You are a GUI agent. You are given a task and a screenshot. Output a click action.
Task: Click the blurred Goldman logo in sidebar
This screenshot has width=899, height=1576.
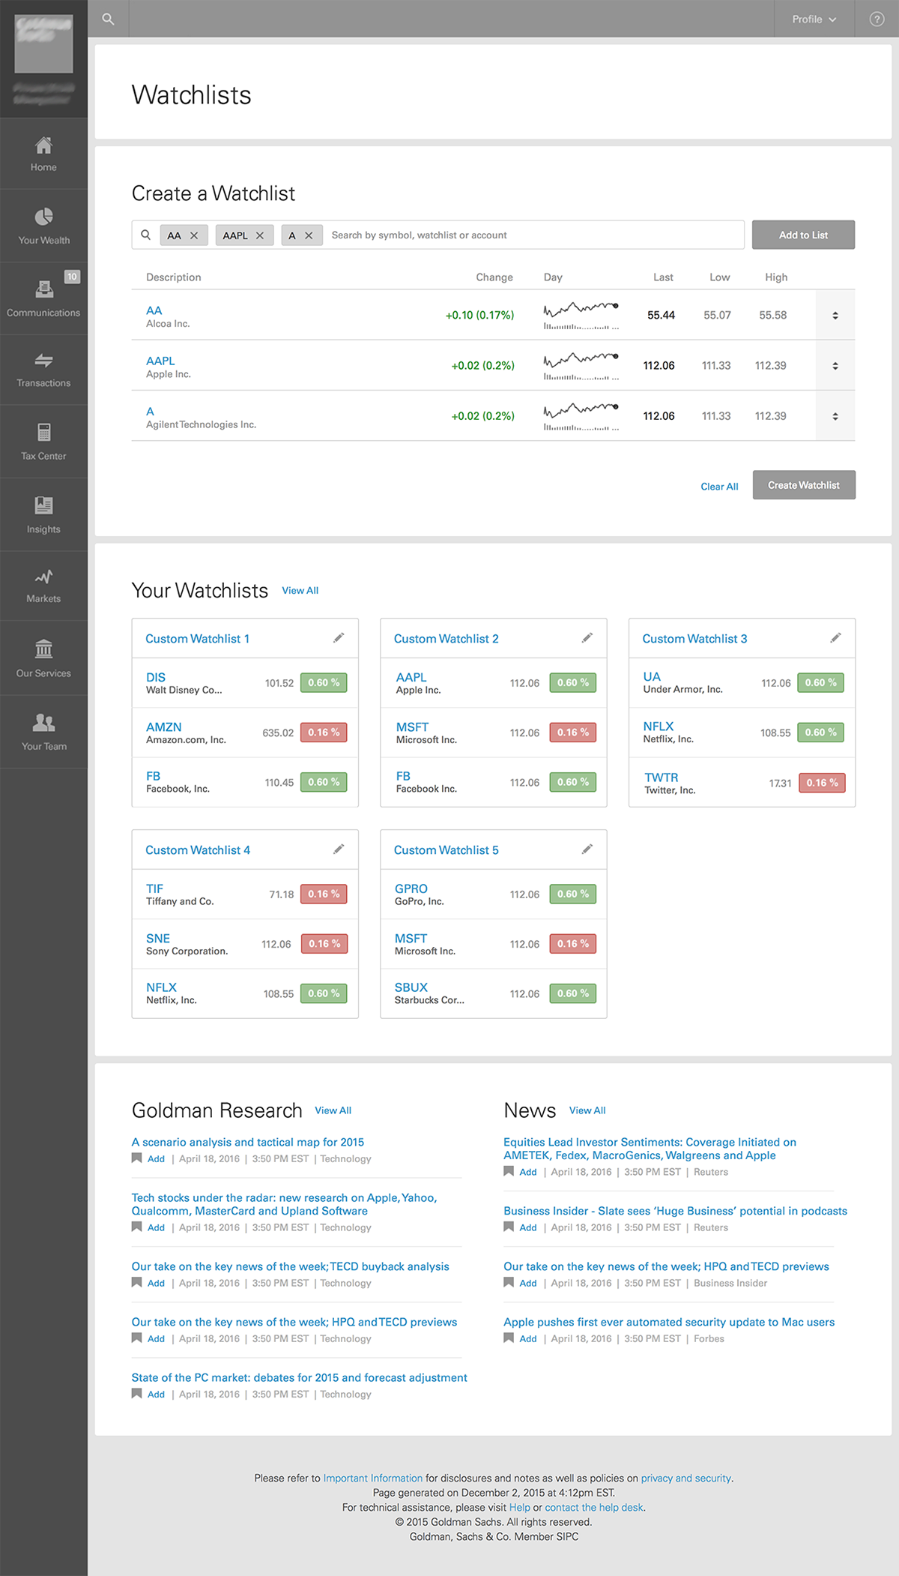44,44
